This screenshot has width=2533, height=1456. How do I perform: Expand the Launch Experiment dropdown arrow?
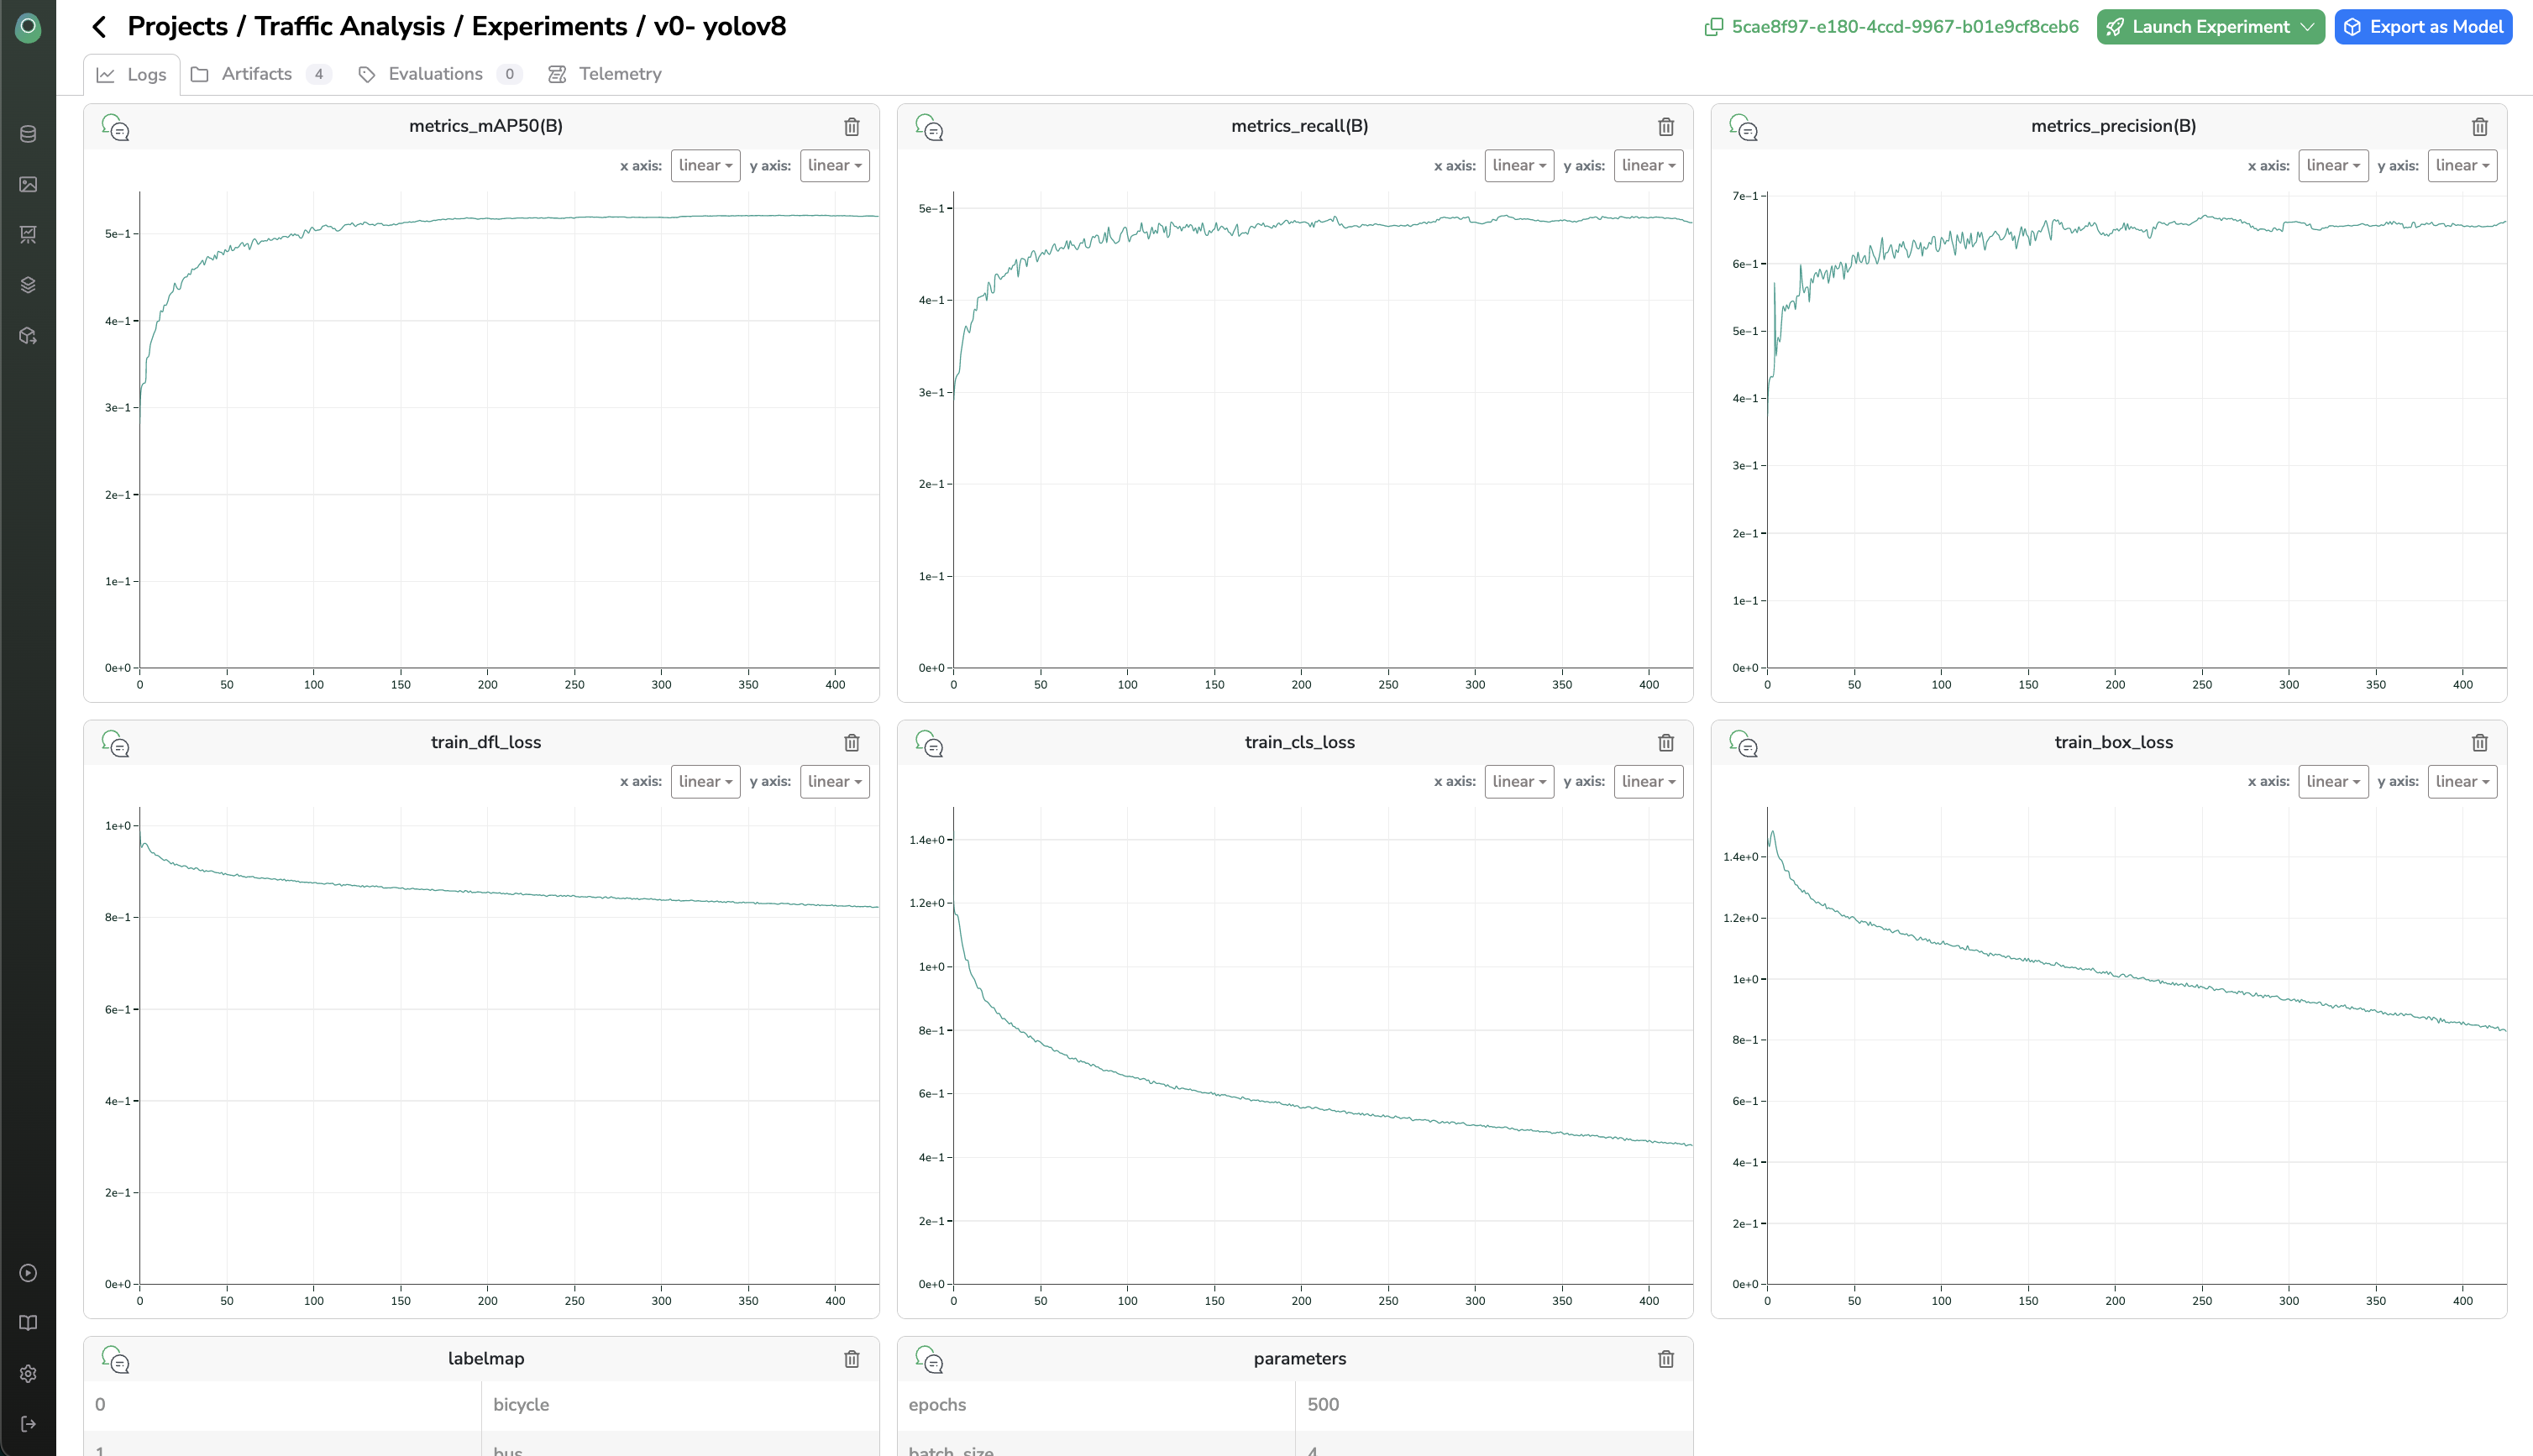pos(2307,27)
